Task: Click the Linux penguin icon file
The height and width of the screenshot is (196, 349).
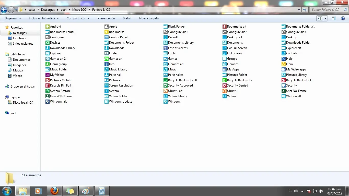Action: [x=289, y=64]
